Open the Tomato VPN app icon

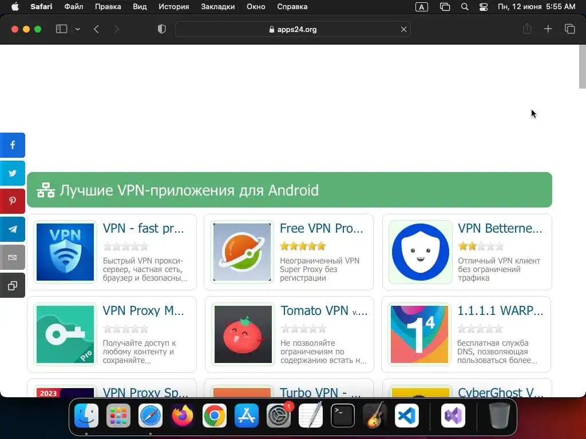243,334
